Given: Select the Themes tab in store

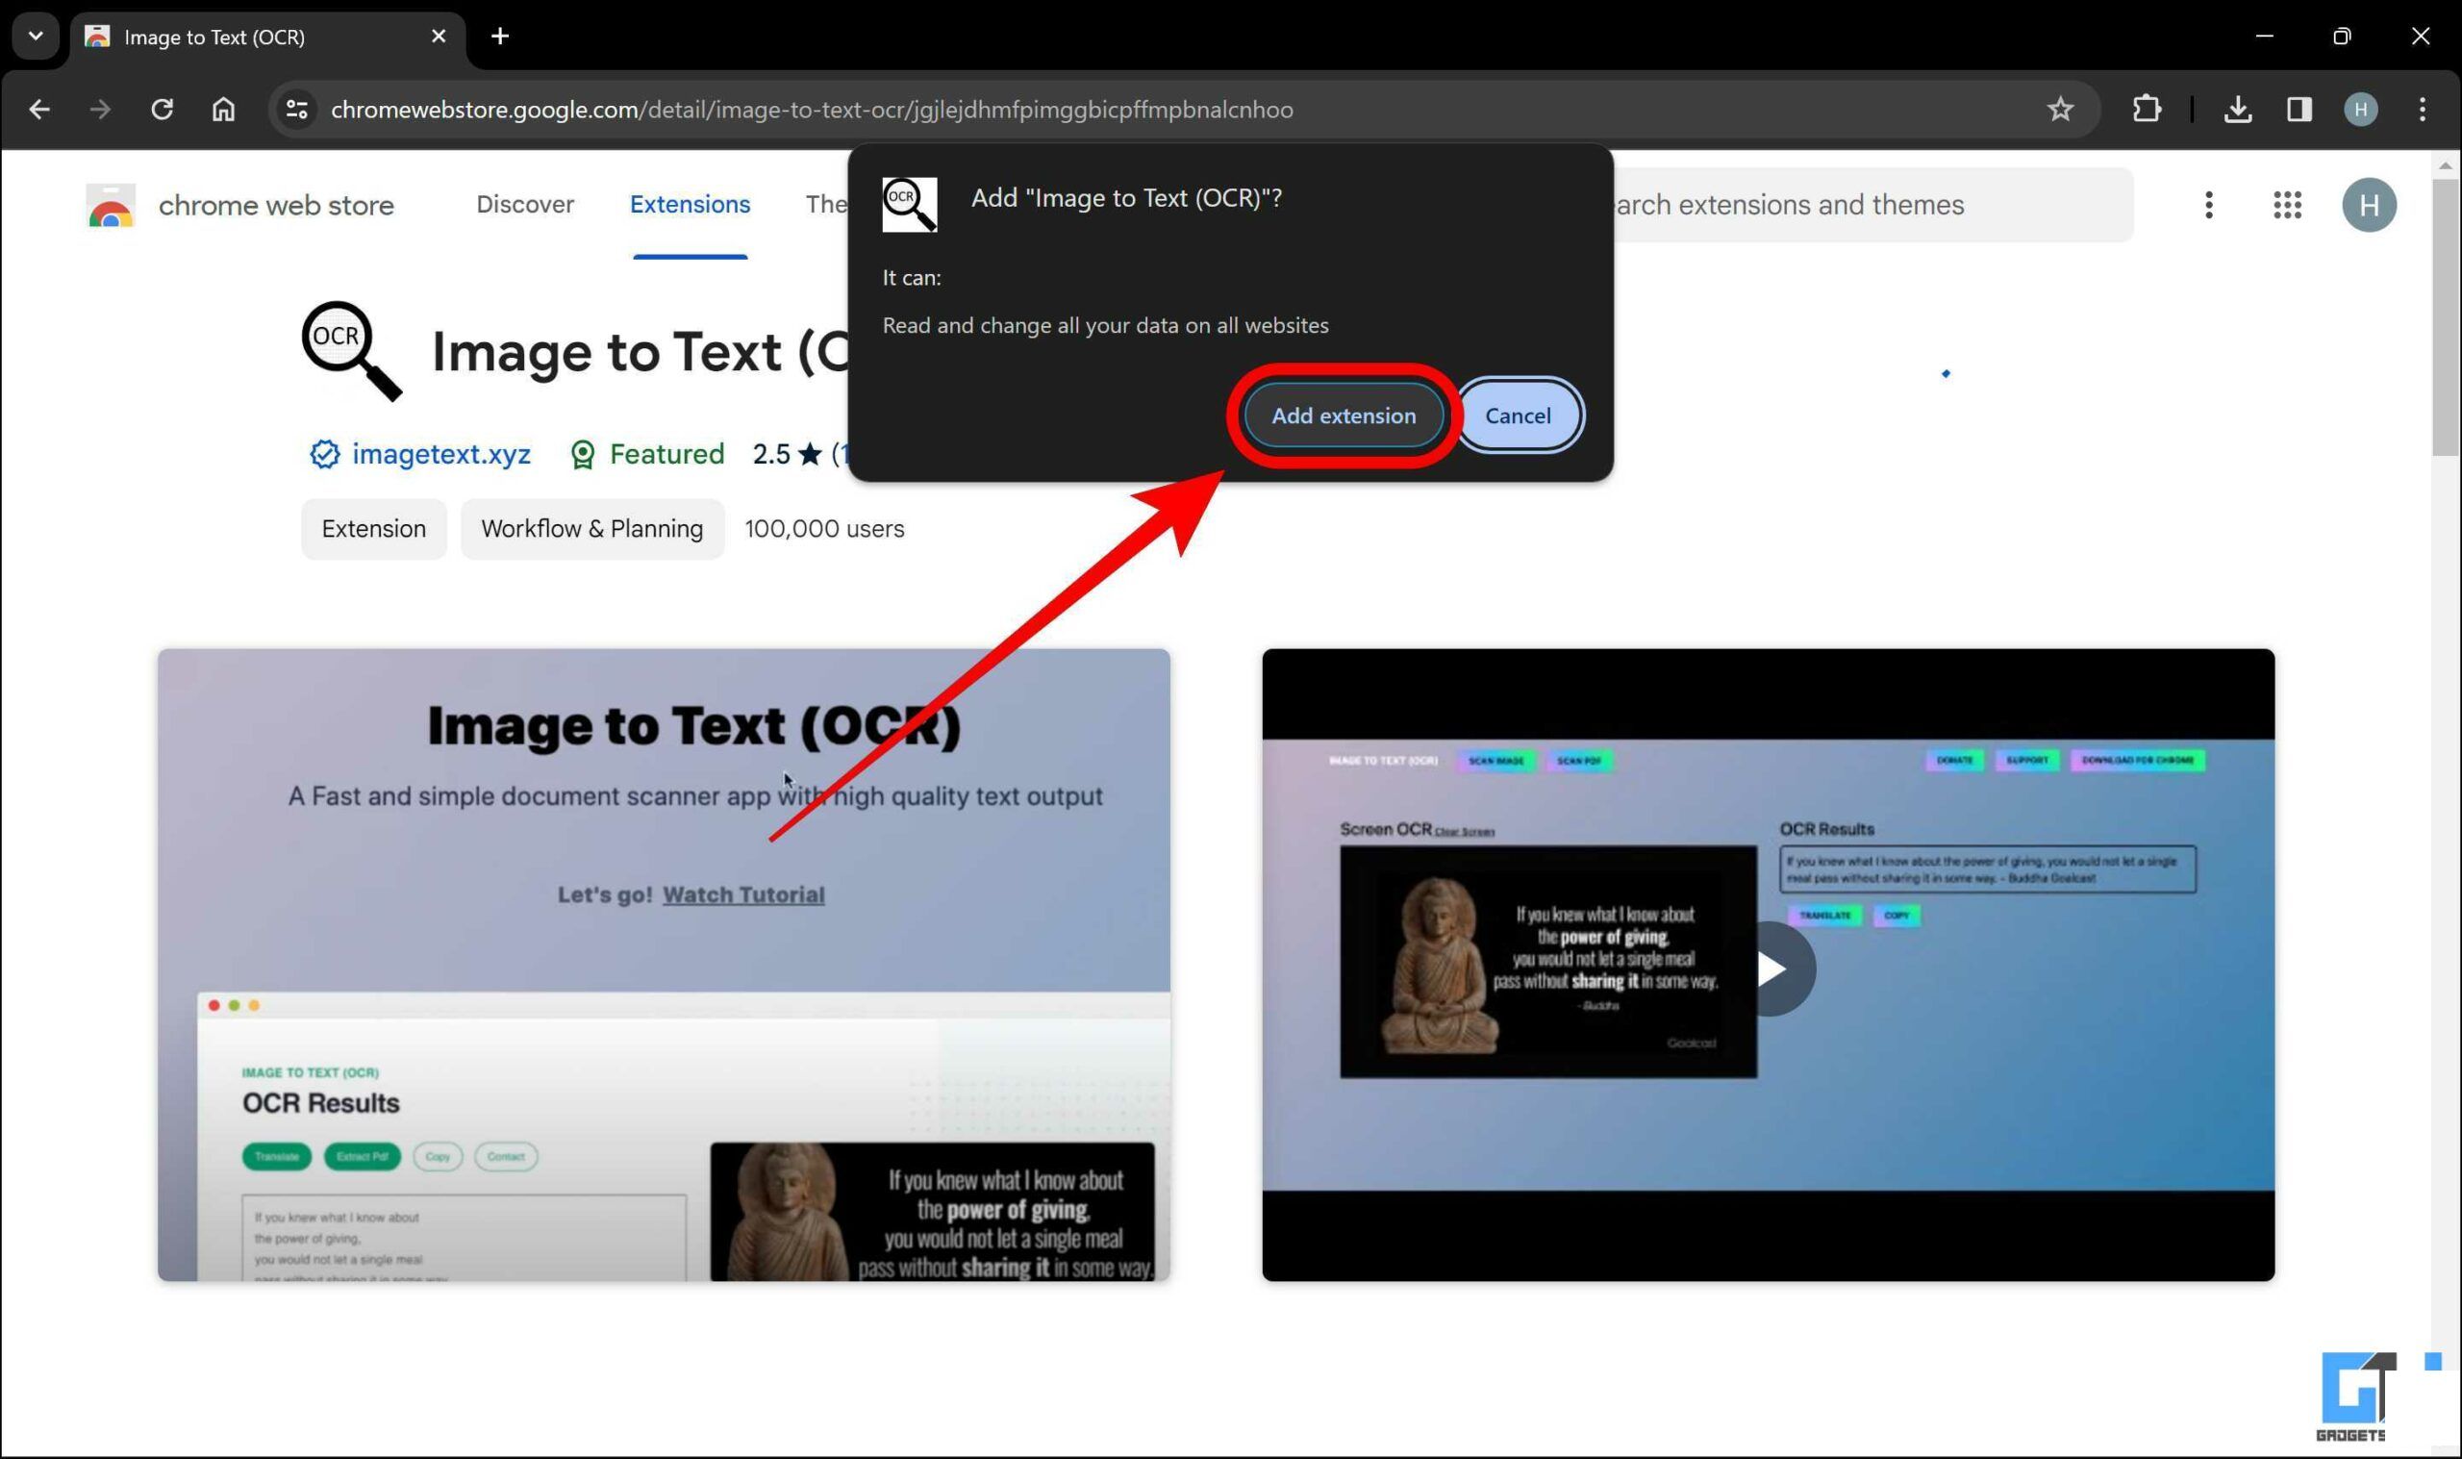Looking at the screenshot, I should [x=828, y=205].
